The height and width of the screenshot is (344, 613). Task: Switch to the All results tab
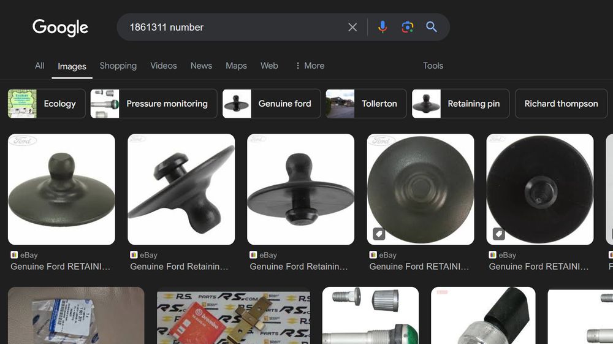(x=39, y=66)
